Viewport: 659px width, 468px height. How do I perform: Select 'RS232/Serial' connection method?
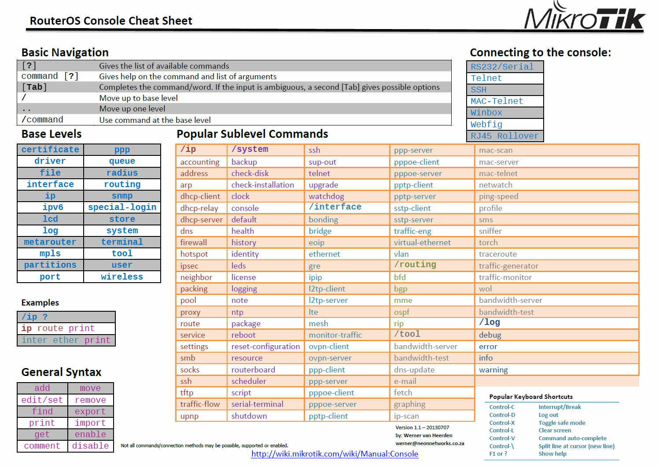[505, 67]
